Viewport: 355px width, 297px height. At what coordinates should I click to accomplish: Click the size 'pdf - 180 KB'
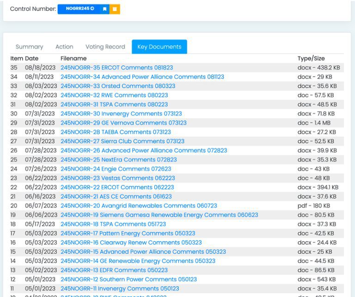313,206
